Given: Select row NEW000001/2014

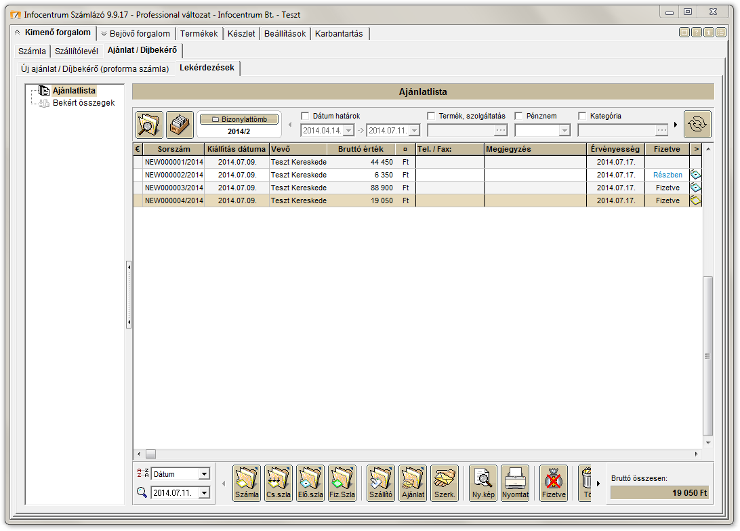Looking at the screenshot, I should 417,163.
